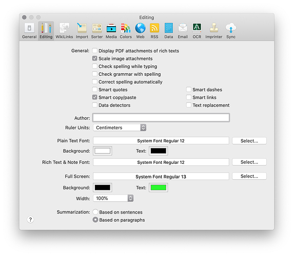Switch to the Colors preferences icon
Image resolution: width=294 pixels, height=256 pixels.
pyautogui.click(x=126, y=31)
